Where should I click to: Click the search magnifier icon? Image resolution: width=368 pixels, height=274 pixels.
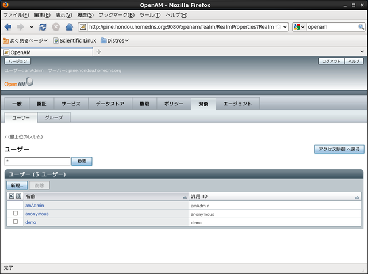pyautogui.click(x=361, y=27)
